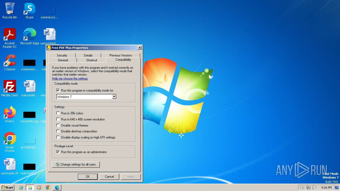The image size is (340, 191).
Task: Check Disable display scaling on high DPI
Action: (58, 137)
